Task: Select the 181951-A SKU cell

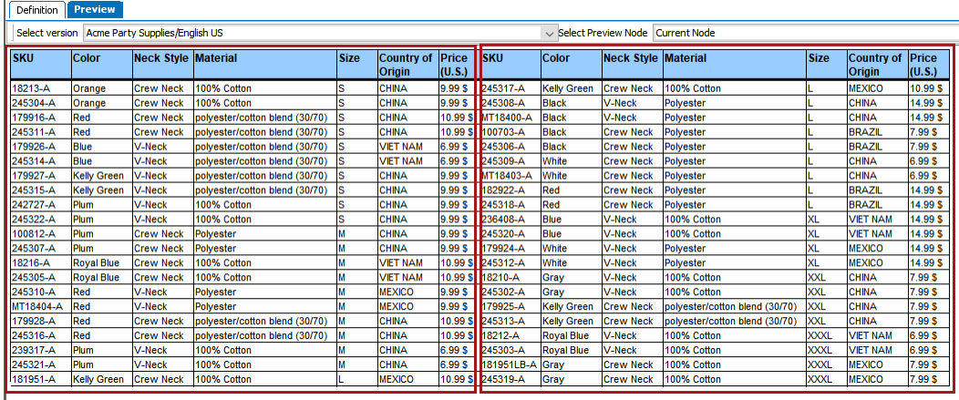Action: 40,379
